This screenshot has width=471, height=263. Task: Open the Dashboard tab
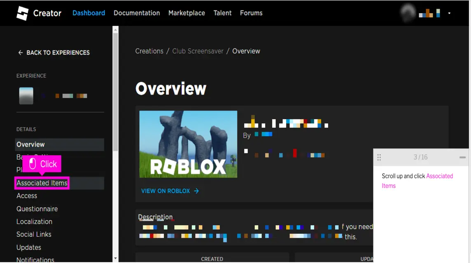89,13
